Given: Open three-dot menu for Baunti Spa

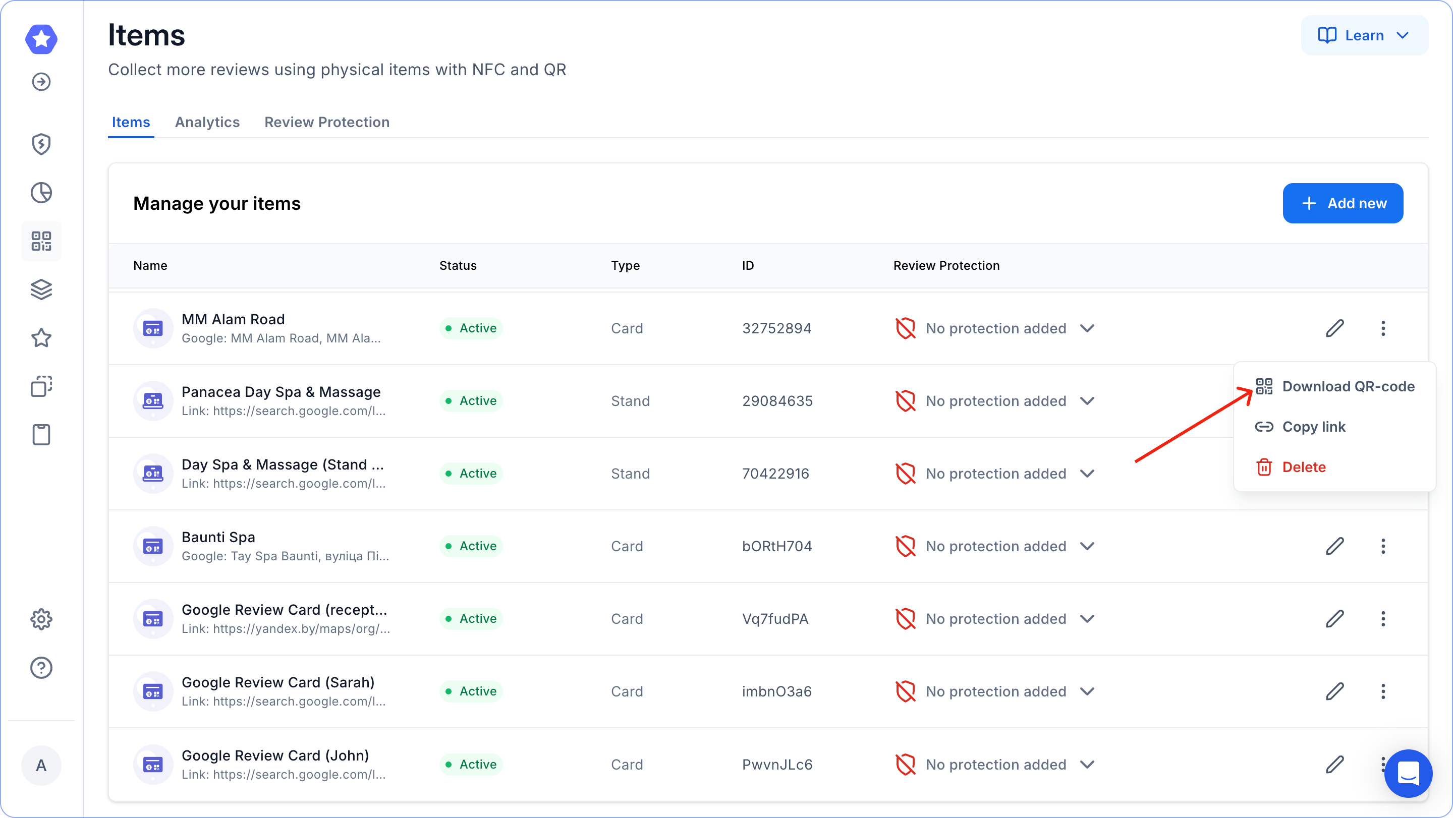Looking at the screenshot, I should tap(1382, 546).
